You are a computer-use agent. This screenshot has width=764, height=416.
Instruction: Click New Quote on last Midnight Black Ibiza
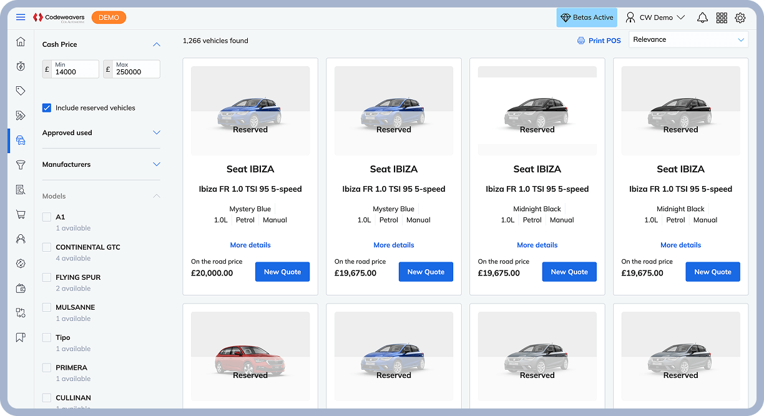click(713, 272)
